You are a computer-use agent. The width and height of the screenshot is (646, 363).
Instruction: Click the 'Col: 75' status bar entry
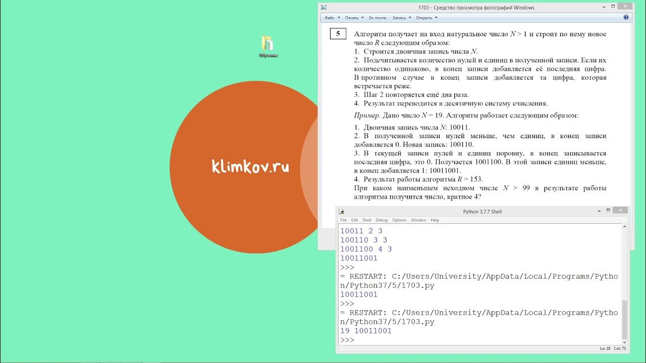620,349
